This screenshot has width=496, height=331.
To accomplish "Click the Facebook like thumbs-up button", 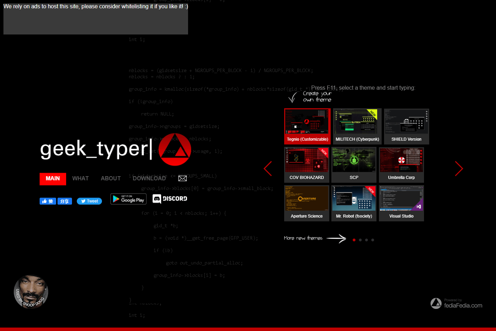I will [x=48, y=201].
